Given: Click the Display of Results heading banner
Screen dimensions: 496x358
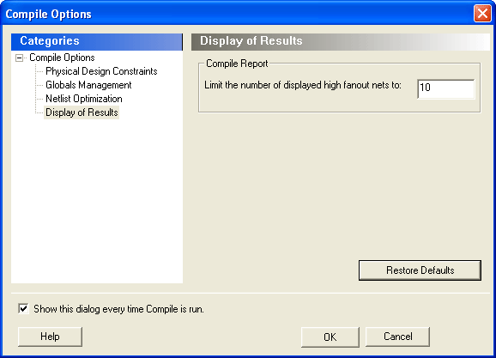Looking at the screenshot, I should (341, 41).
